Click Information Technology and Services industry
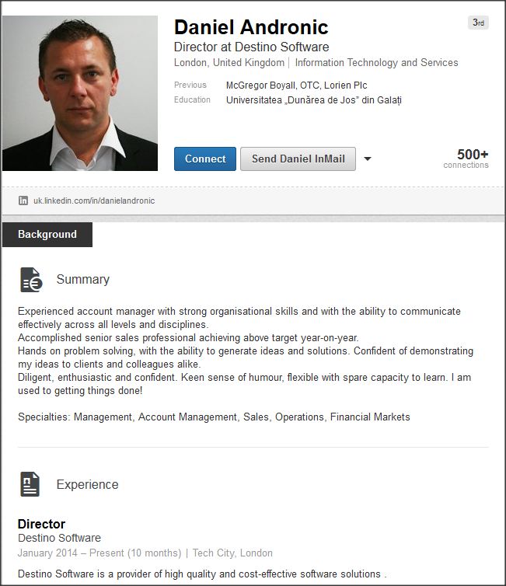Viewport: 506px width, 586px height. click(x=376, y=63)
